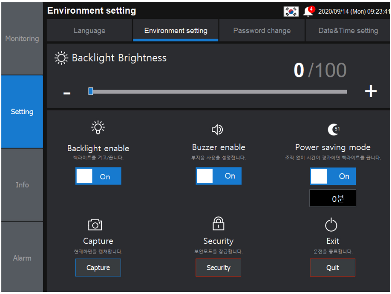This screenshot has height=294, width=391.
Task: Toggle the Power saving mode switch
Action: (x=333, y=176)
